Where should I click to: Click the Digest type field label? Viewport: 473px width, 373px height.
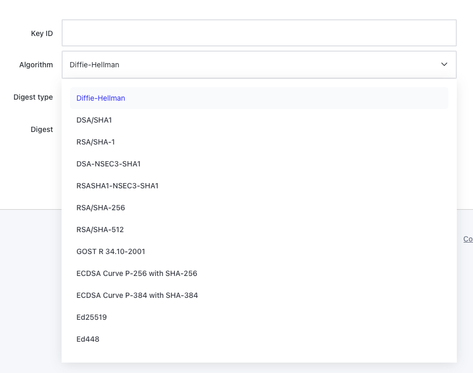pos(33,97)
